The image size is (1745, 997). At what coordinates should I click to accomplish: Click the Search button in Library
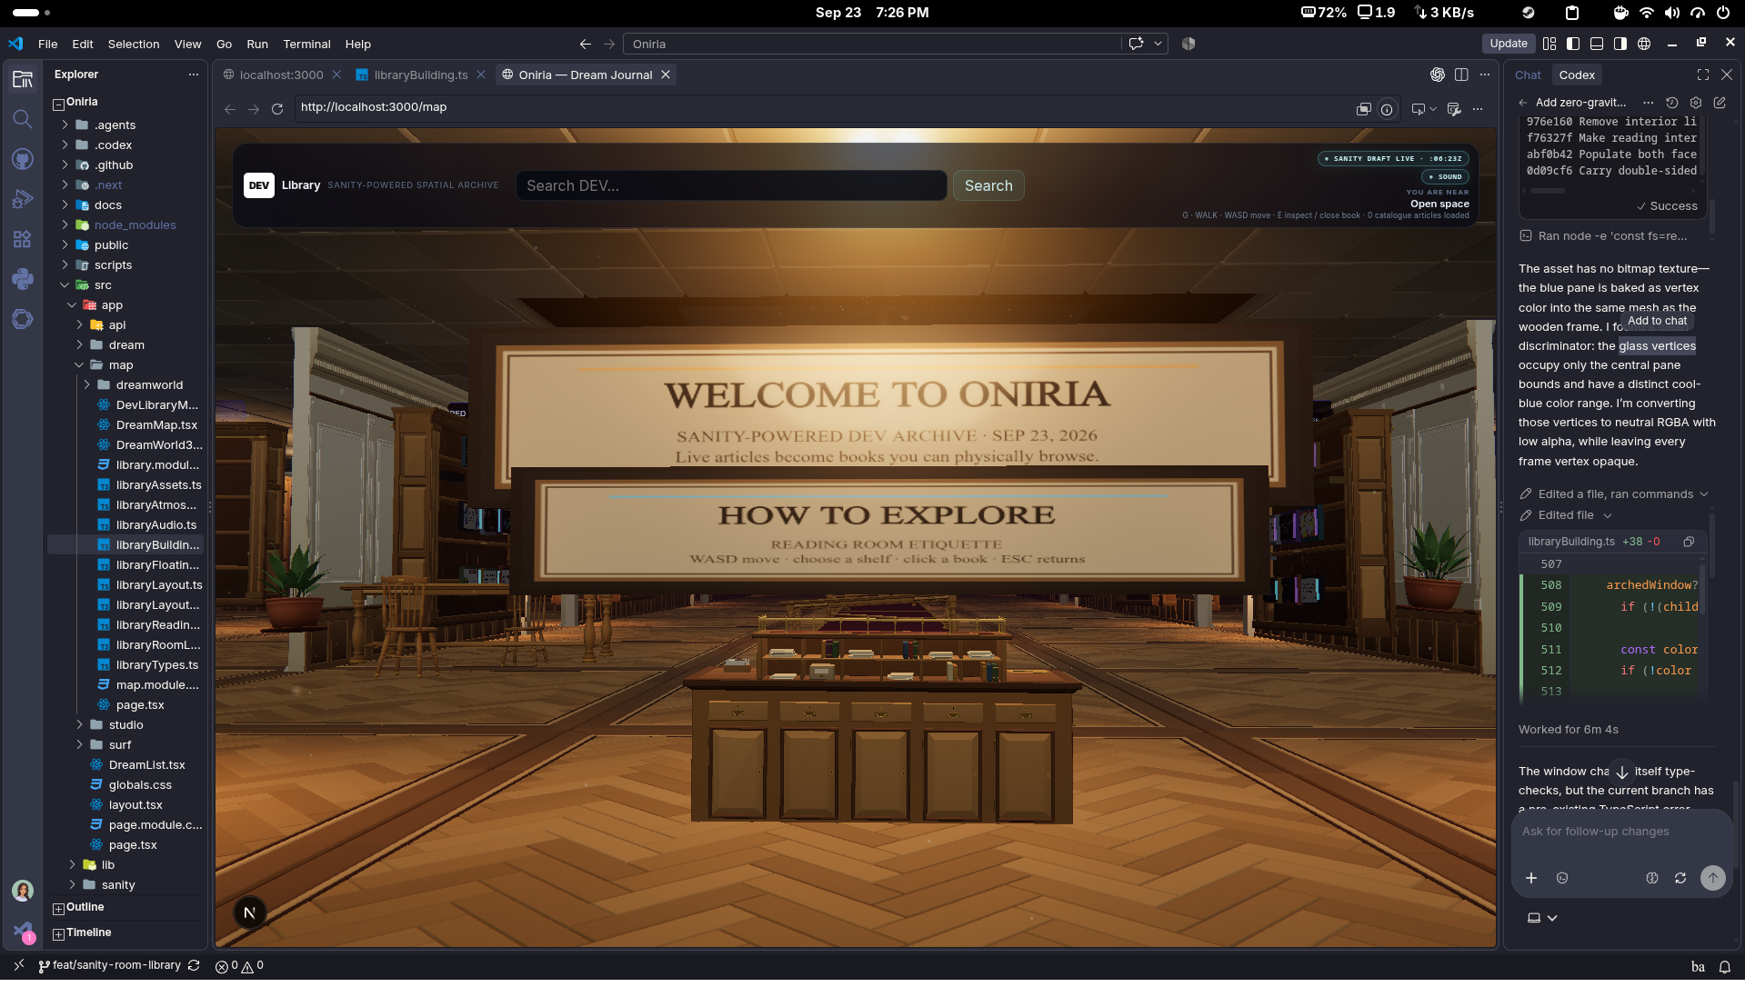point(988,186)
